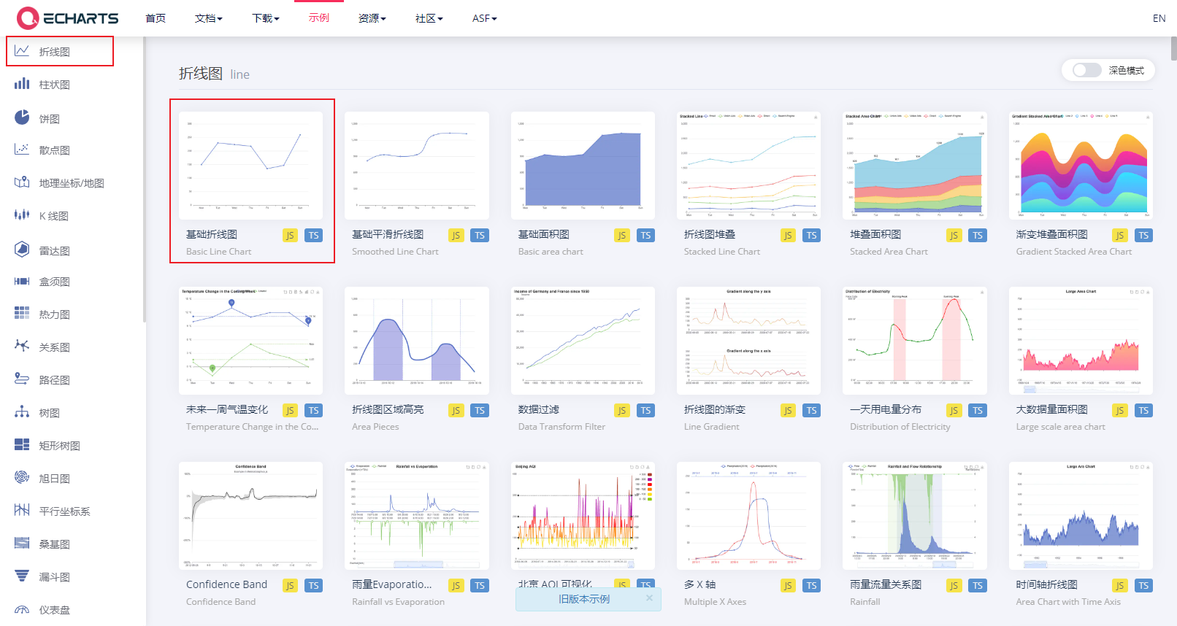Select the 雷达图 radar sidebar icon
1177x626 pixels.
pos(22,250)
